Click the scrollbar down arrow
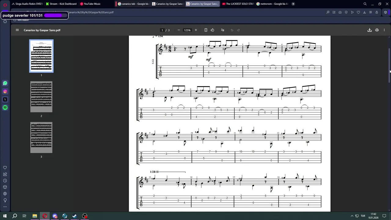 (389, 210)
